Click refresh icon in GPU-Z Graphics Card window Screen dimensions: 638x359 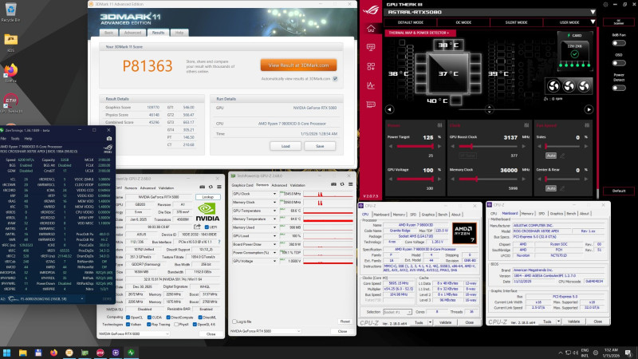click(211, 187)
